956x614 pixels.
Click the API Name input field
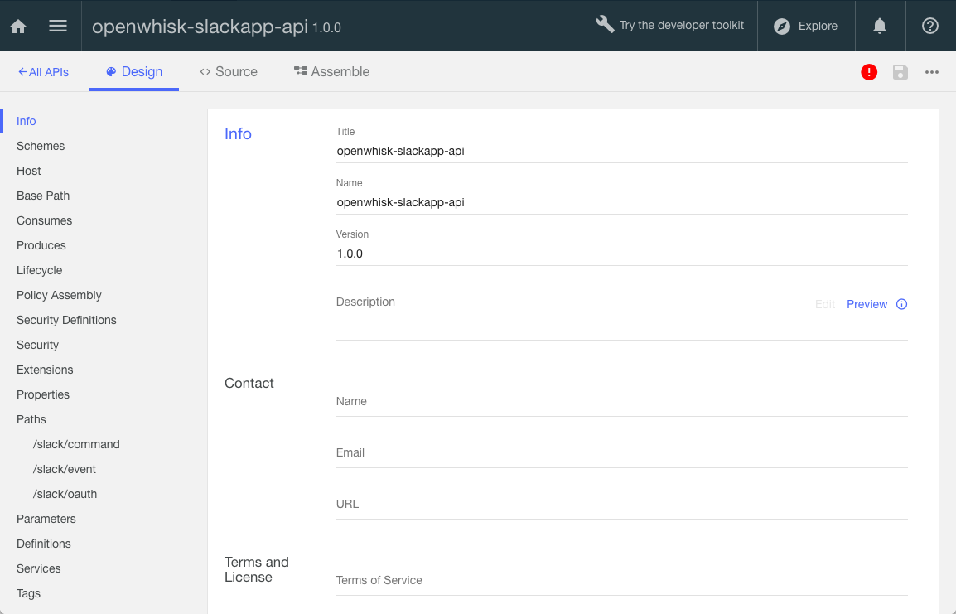pyautogui.click(x=621, y=202)
